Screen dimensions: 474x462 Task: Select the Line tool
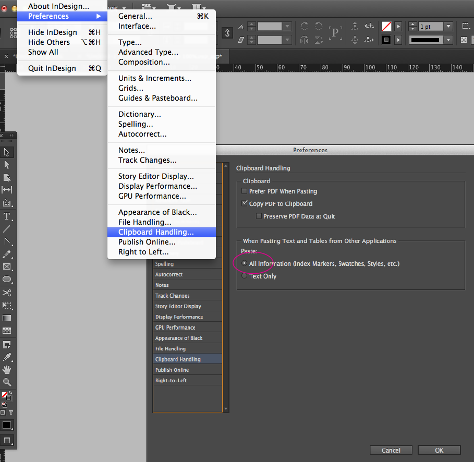7,229
